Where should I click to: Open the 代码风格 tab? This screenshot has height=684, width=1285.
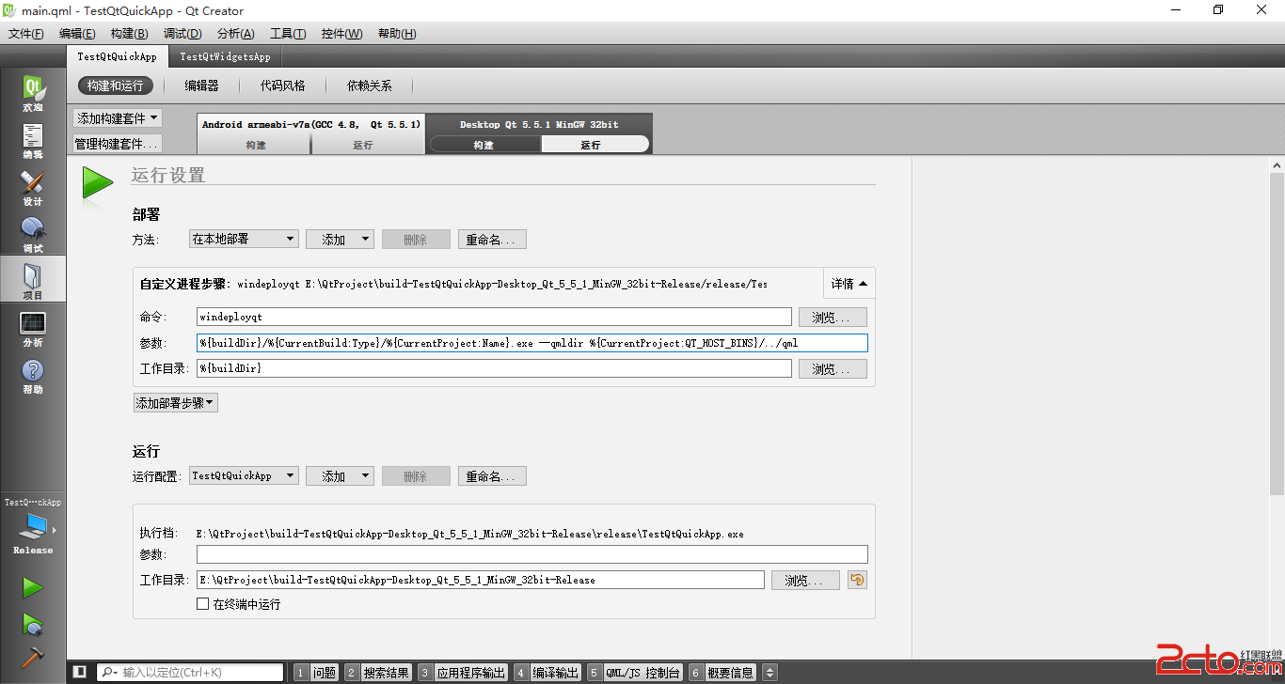pyautogui.click(x=283, y=85)
